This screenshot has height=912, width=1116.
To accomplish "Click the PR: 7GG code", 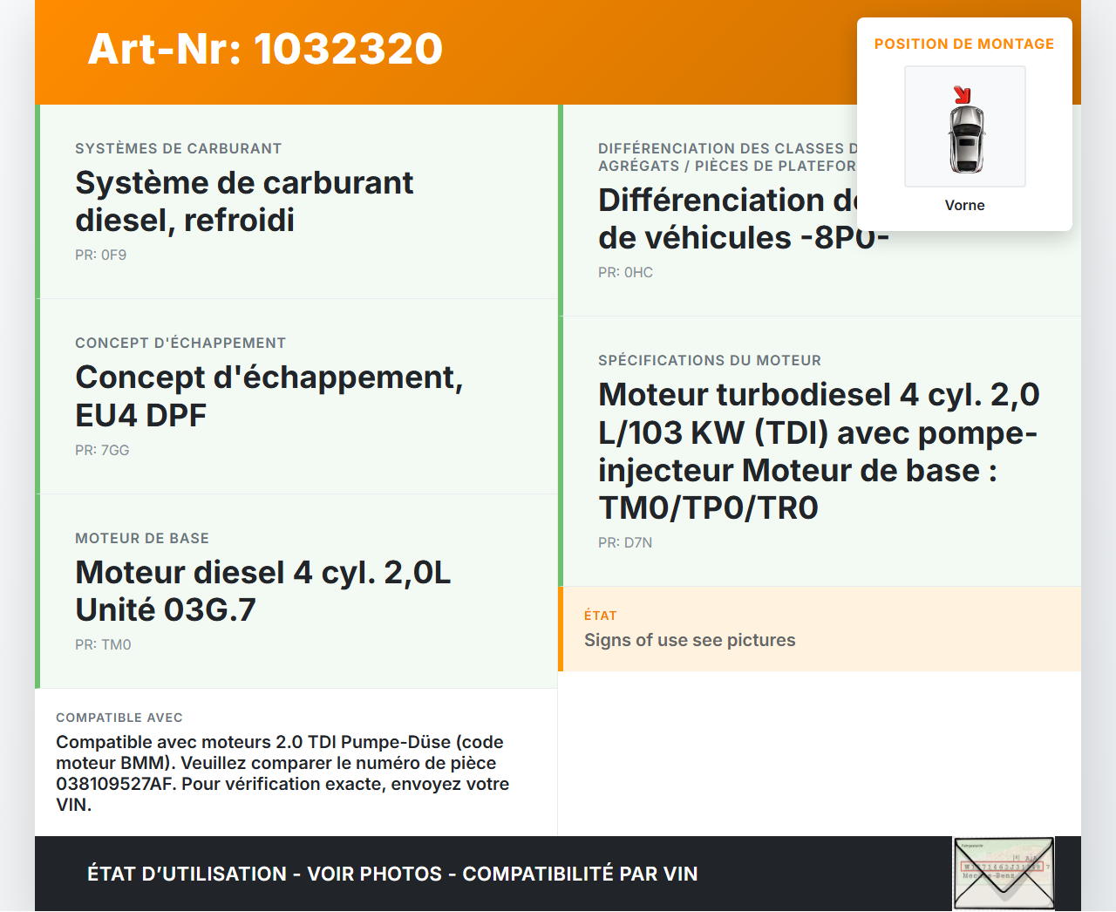I will (102, 450).
